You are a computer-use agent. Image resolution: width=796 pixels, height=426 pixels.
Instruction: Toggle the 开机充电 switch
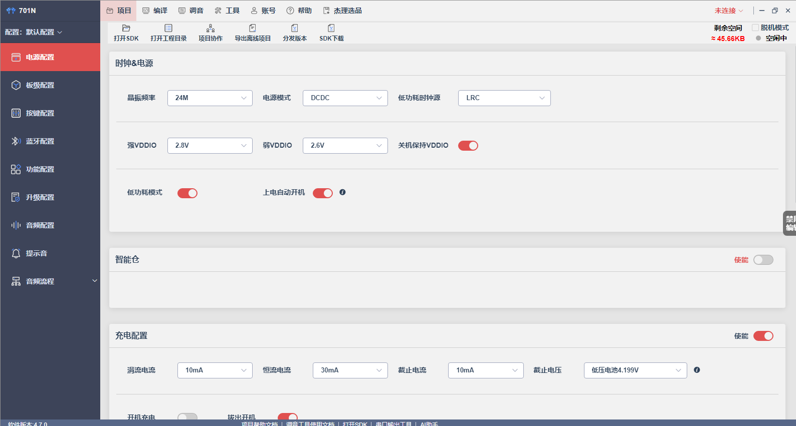(x=187, y=416)
